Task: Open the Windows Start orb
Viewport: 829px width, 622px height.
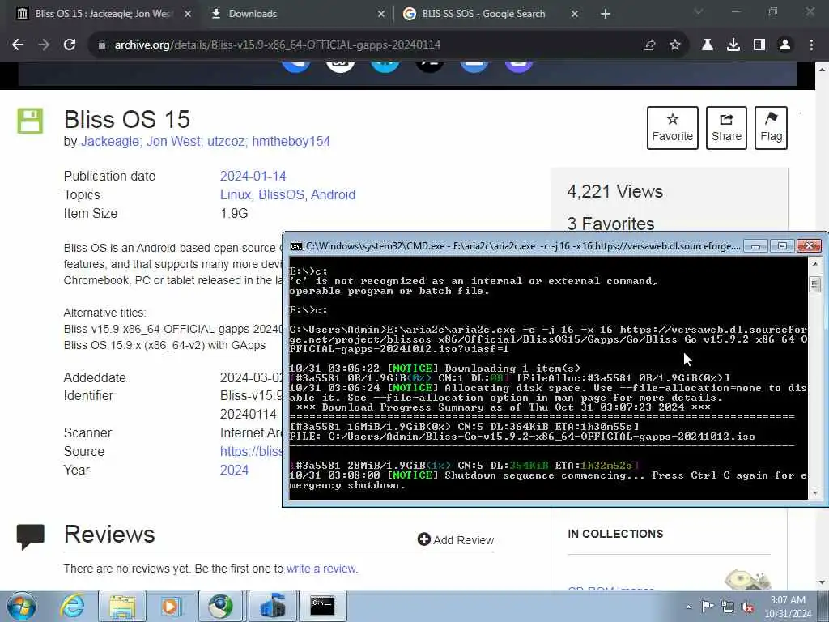Action: click(22, 606)
